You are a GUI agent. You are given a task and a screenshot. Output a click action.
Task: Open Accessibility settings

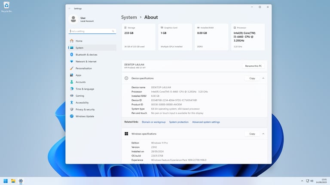click(92, 103)
